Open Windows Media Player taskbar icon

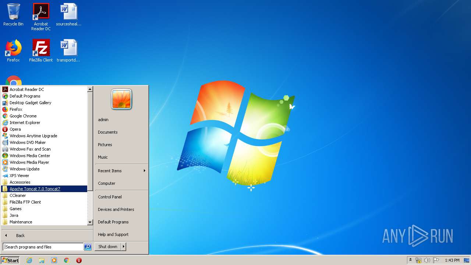tap(54, 260)
